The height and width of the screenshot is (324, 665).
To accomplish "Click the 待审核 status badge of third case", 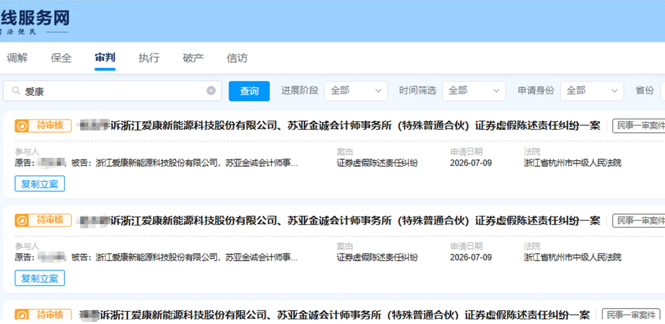I will point(43,315).
